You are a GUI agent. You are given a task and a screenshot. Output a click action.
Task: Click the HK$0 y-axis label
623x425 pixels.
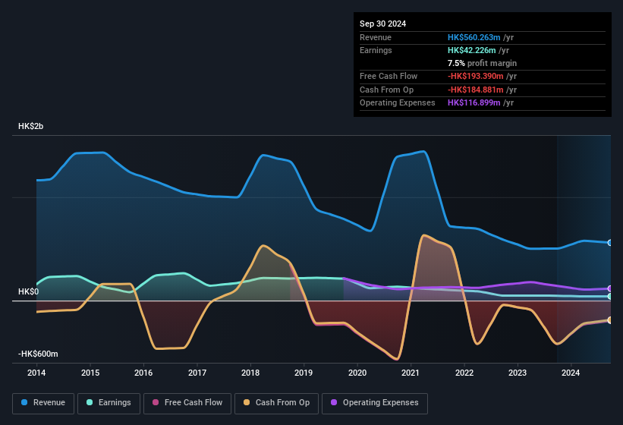[29, 291]
